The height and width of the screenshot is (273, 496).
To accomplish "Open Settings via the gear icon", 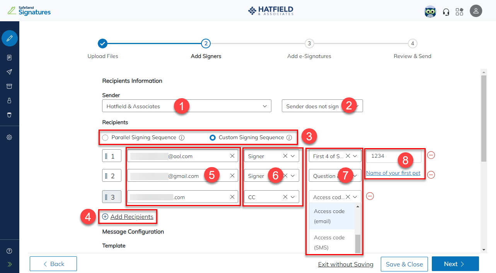I will click(x=9, y=137).
